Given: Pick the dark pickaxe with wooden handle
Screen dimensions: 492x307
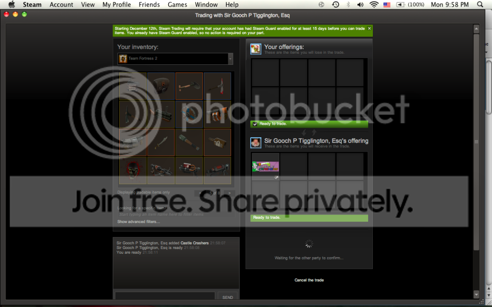Looking at the screenshot, I should pos(133,114).
